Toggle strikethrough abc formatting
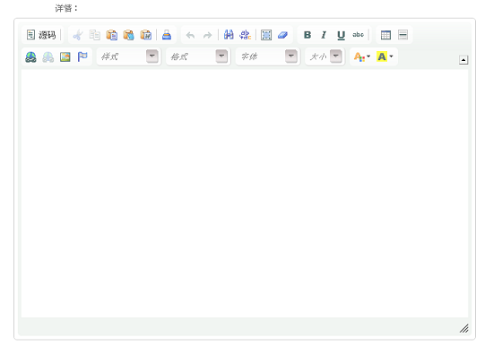The width and height of the screenshot is (493, 355). point(359,35)
